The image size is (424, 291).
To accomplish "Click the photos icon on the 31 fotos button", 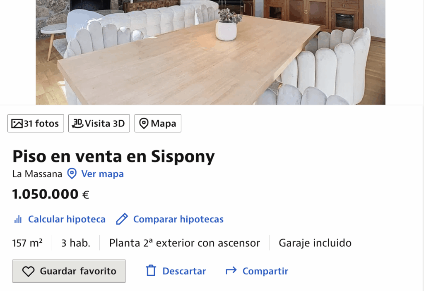I will pos(17,123).
